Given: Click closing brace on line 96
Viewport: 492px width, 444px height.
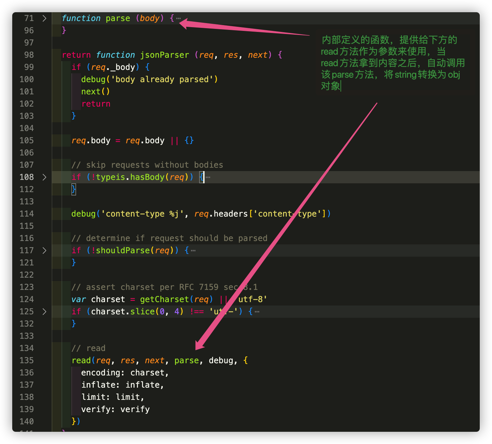Looking at the screenshot, I should tap(64, 31).
